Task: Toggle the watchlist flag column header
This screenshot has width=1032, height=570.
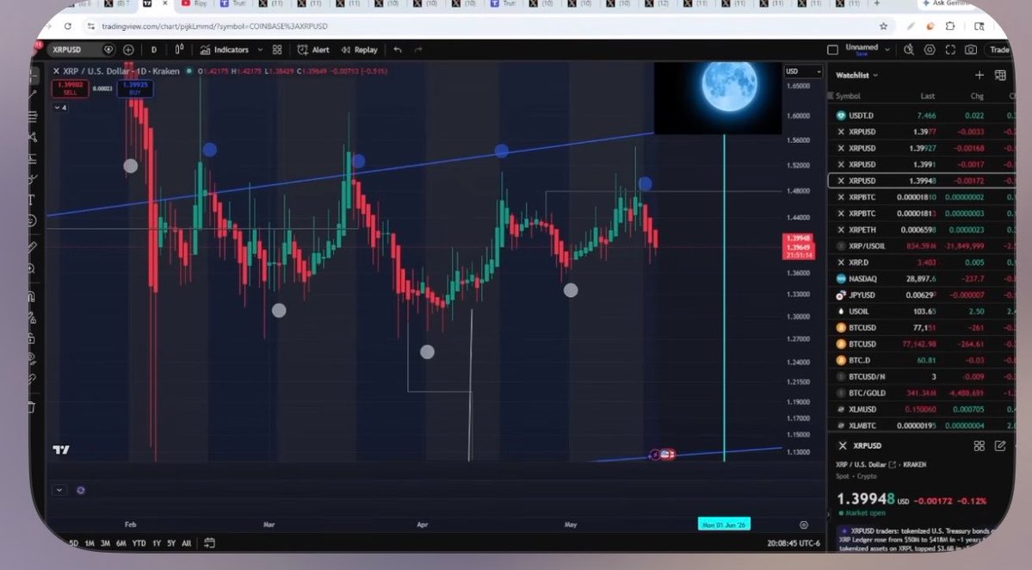Action: (831, 96)
